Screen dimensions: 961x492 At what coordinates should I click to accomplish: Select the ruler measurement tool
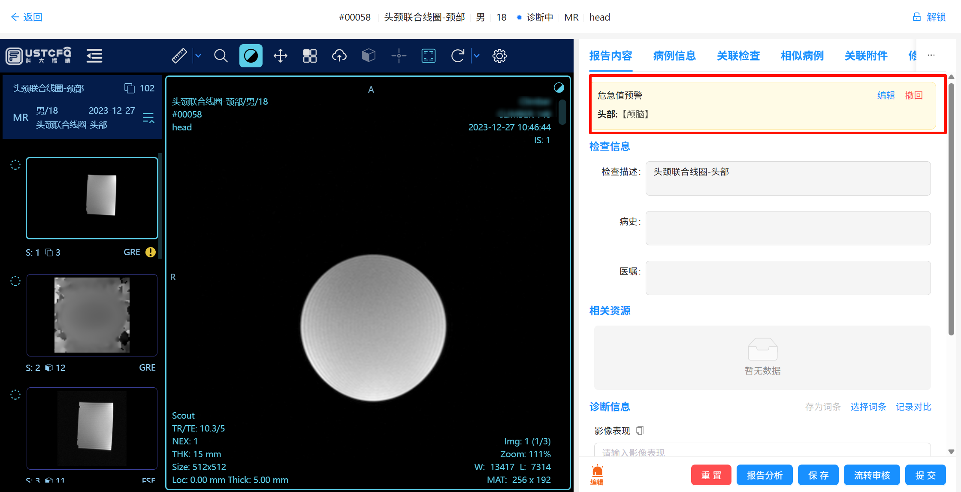(179, 56)
